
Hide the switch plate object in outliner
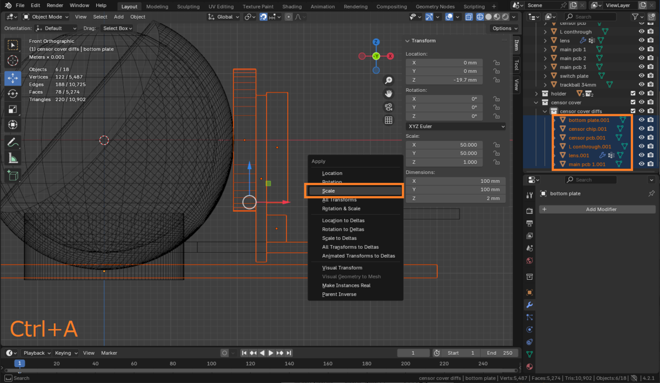(x=641, y=76)
